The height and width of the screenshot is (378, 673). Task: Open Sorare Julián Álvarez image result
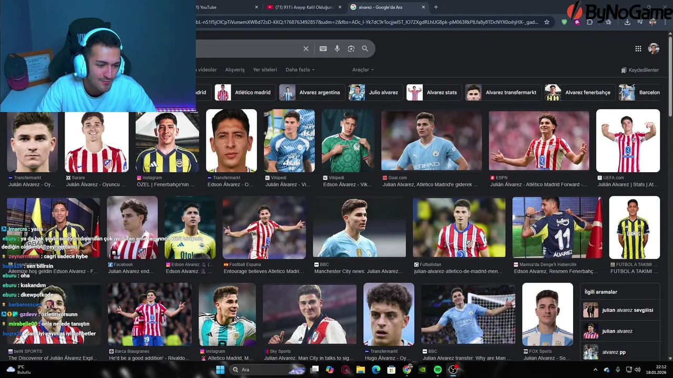[96, 141]
